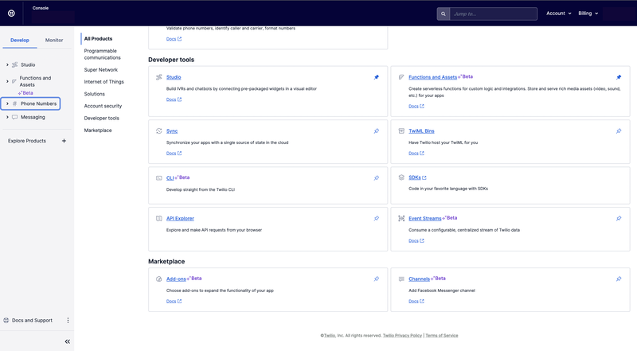Click the CLI card icon

(158, 178)
